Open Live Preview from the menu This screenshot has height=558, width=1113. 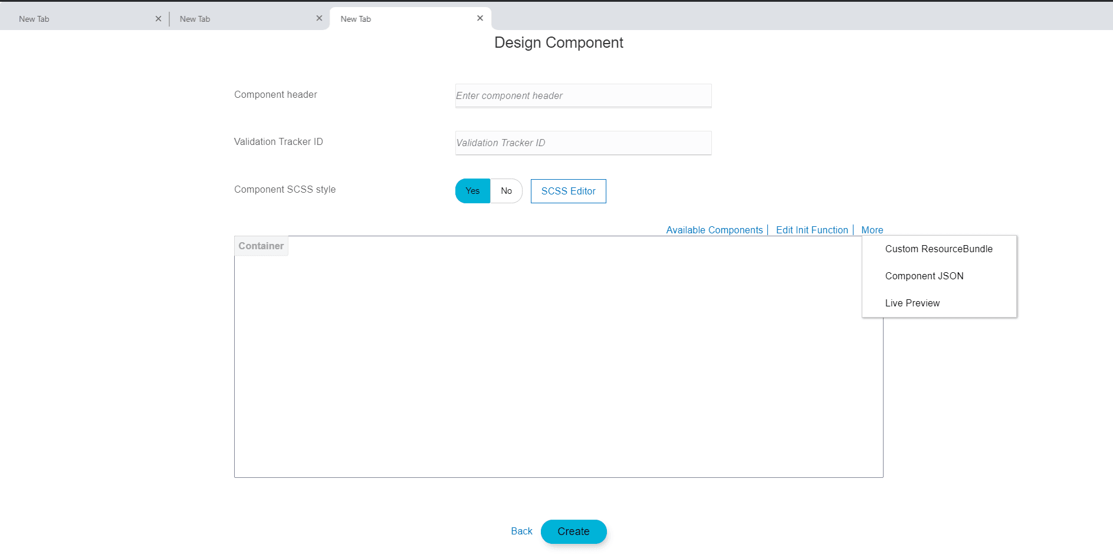912,303
